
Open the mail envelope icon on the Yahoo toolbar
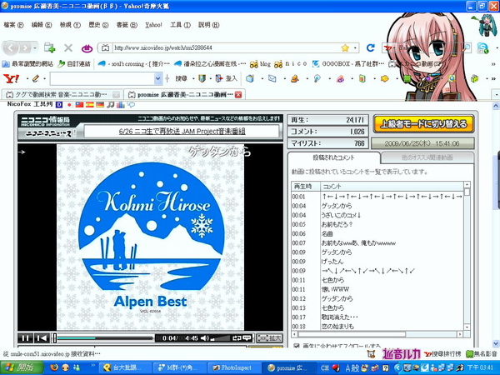click(272, 78)
